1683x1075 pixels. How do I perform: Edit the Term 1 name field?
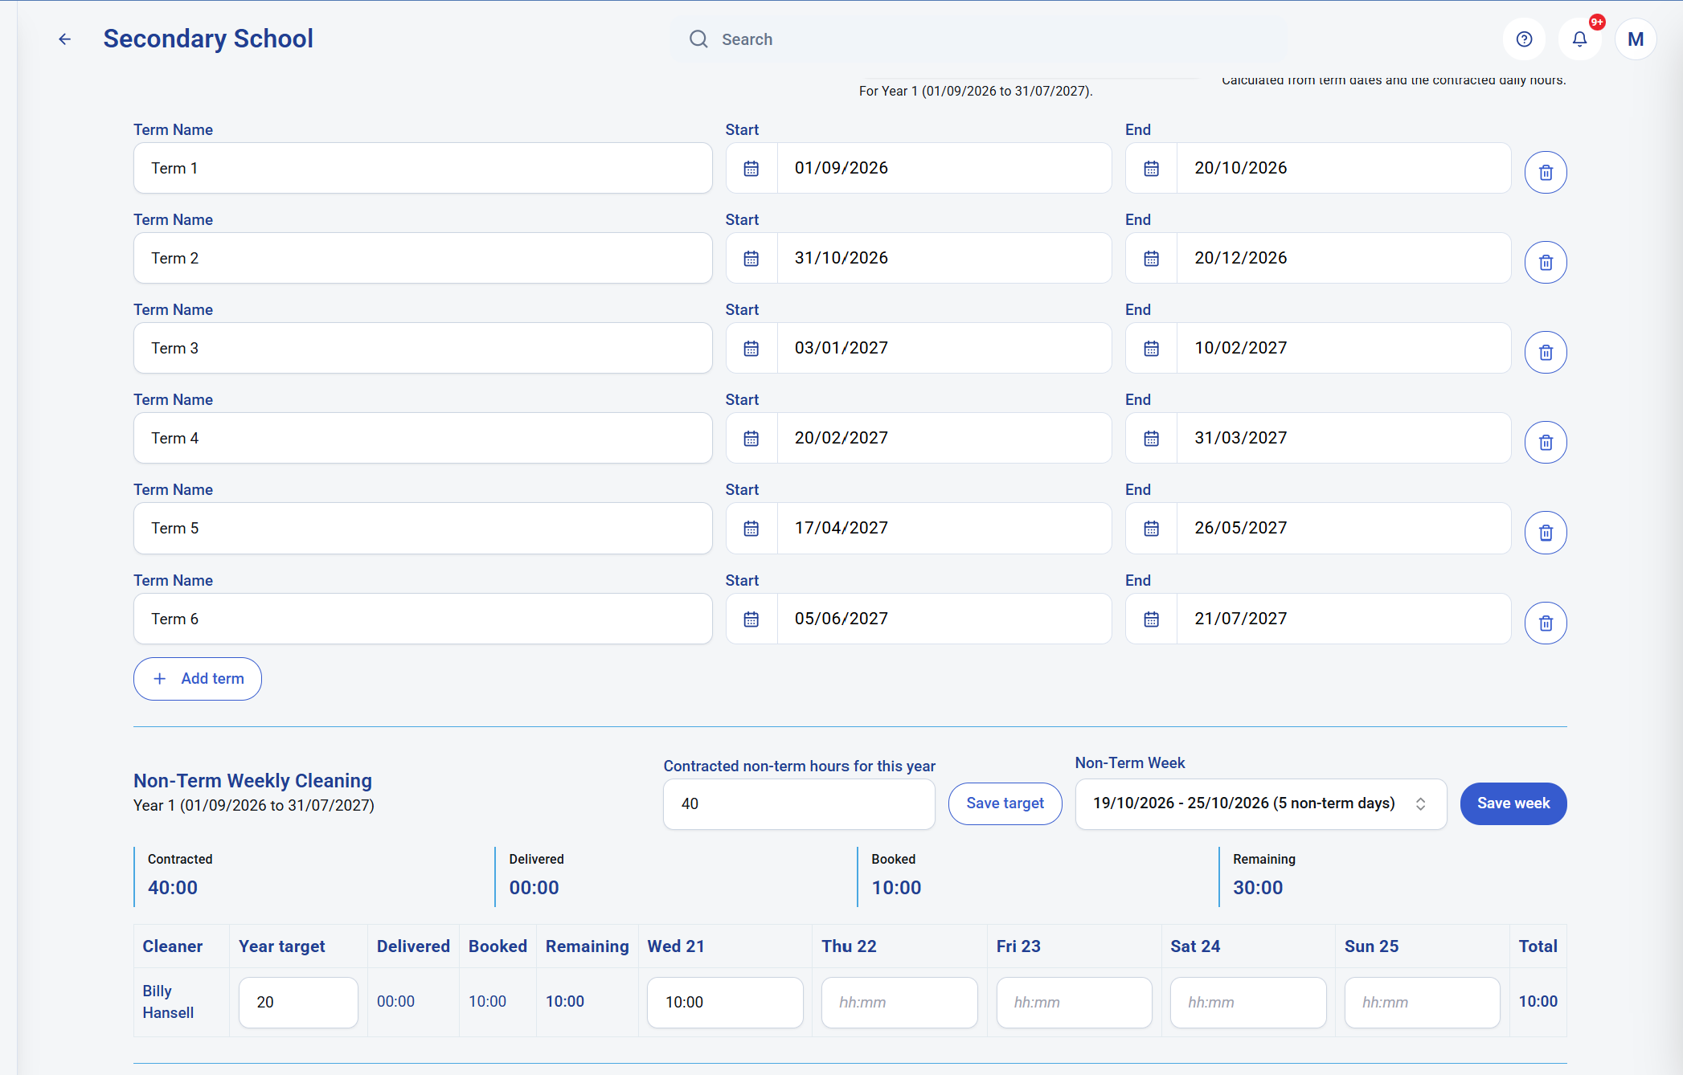[x=423, y=168]
